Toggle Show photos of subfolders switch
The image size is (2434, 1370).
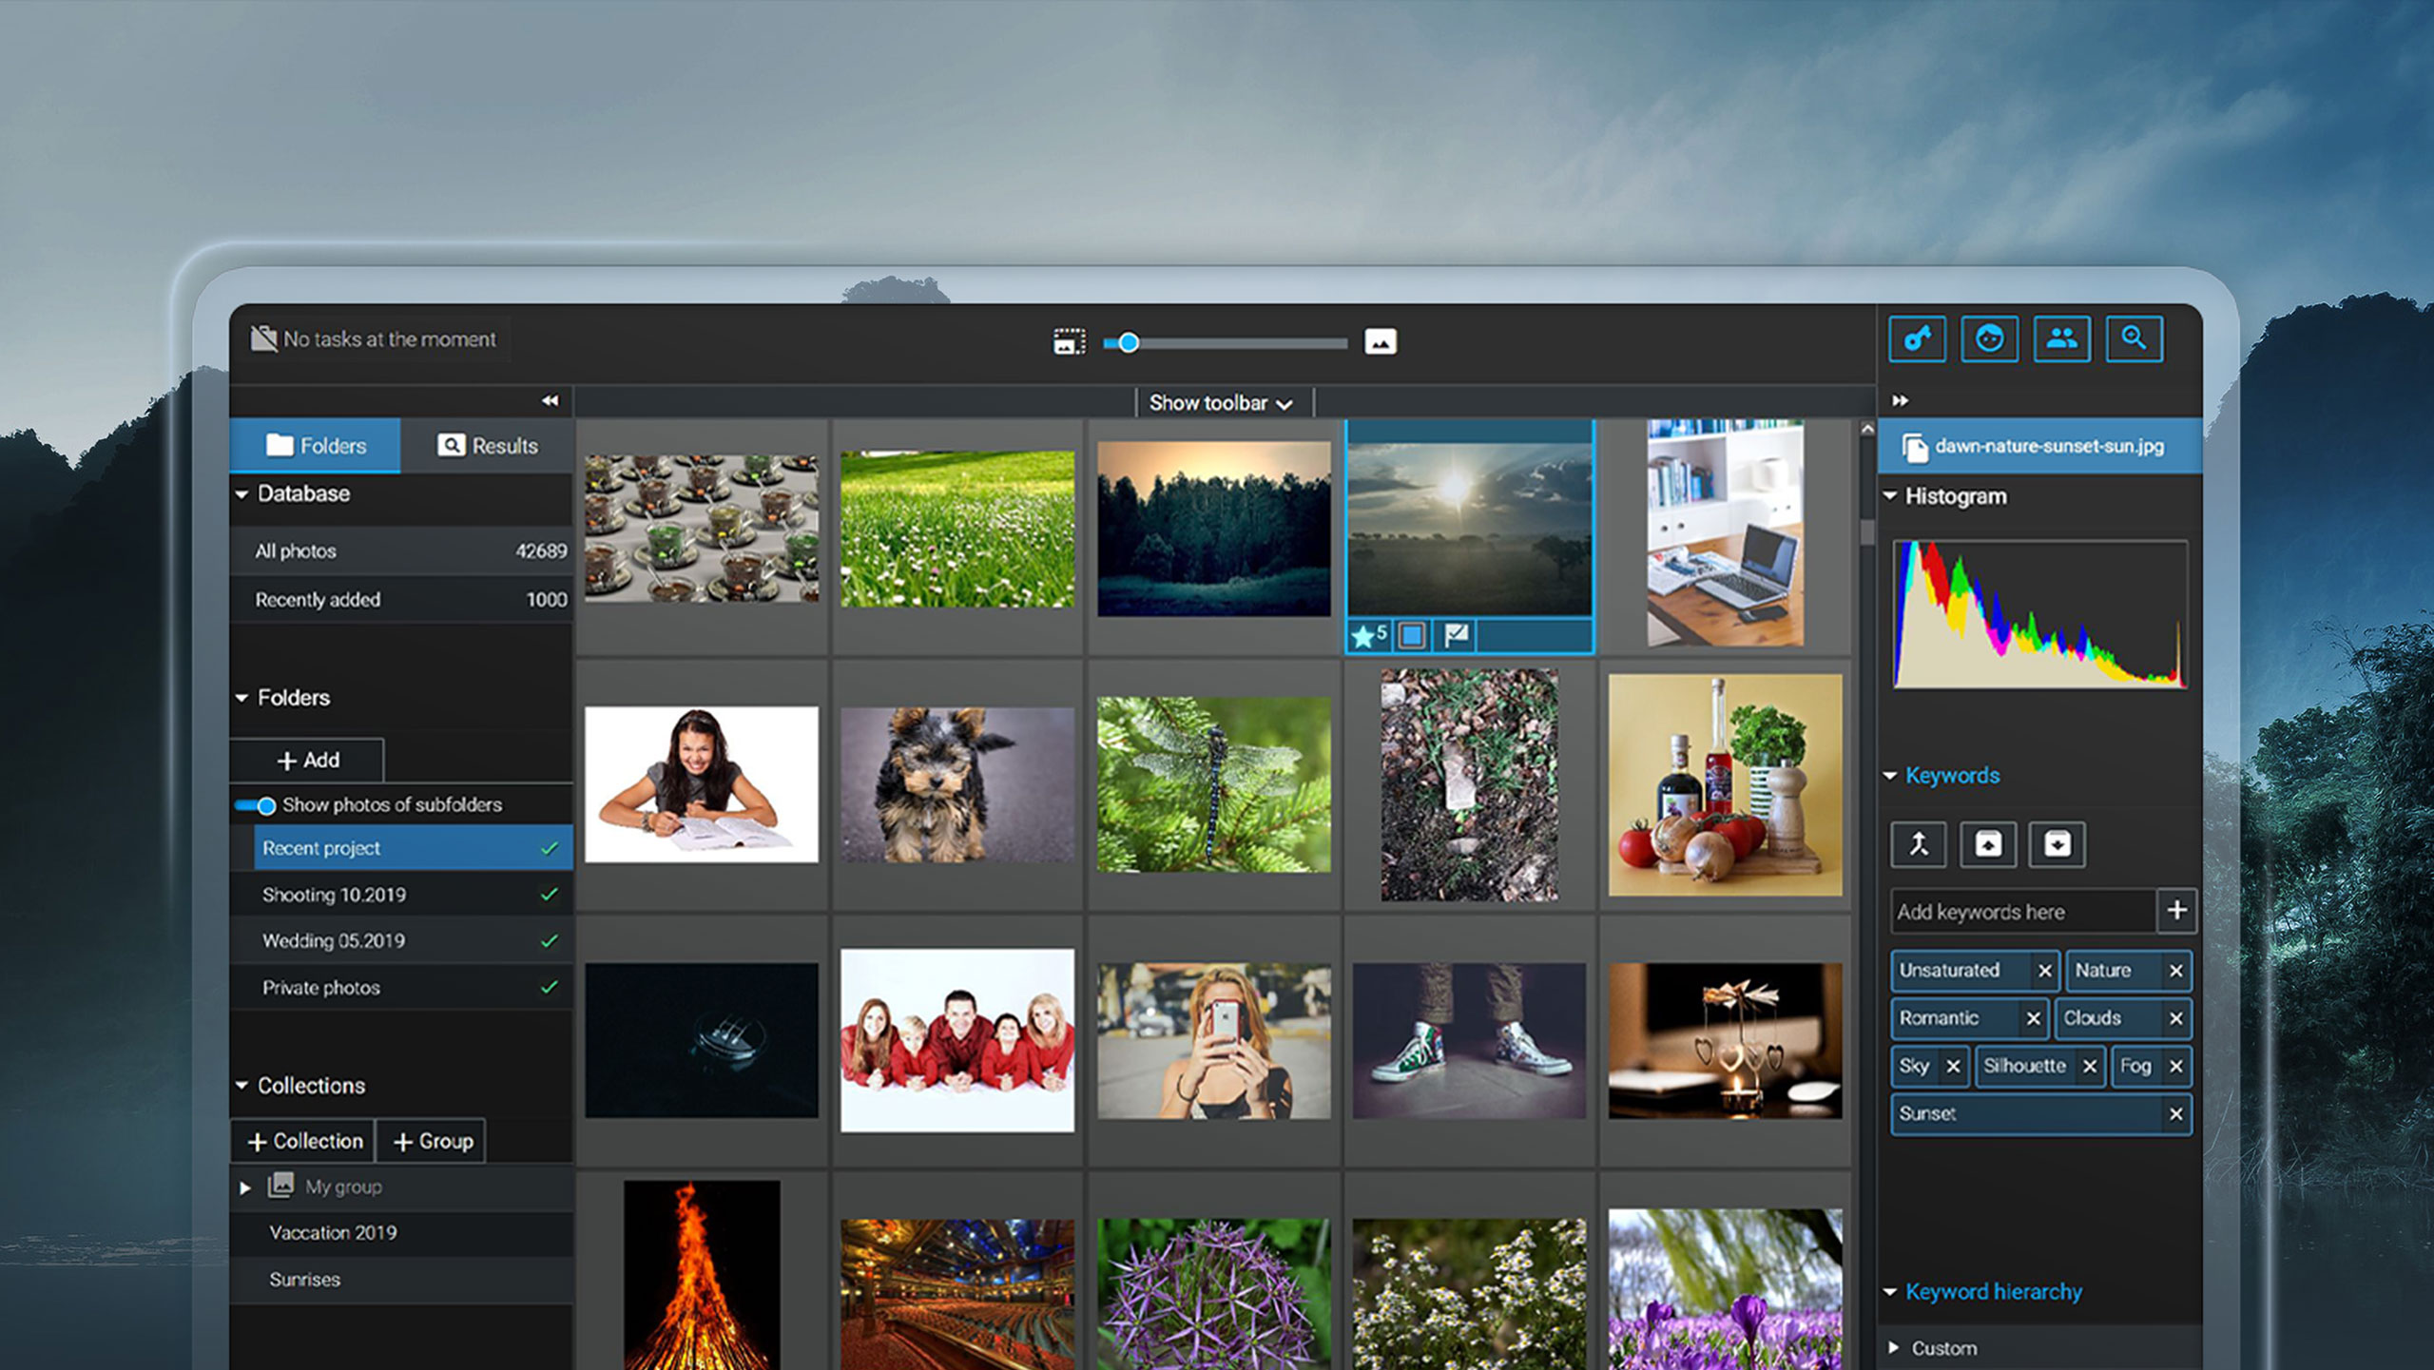coord(256,805)
